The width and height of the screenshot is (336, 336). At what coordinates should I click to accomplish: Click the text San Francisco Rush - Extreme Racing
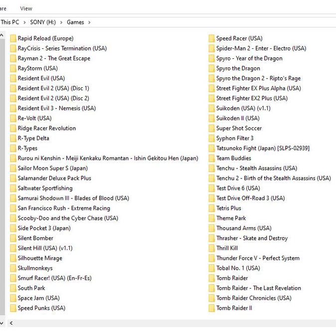click(x=64, y=208)
